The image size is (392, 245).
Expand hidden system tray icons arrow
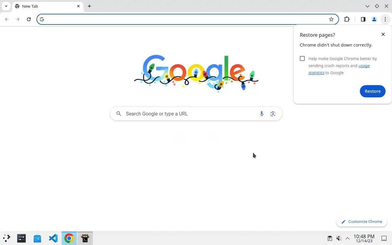coord(348,238)
